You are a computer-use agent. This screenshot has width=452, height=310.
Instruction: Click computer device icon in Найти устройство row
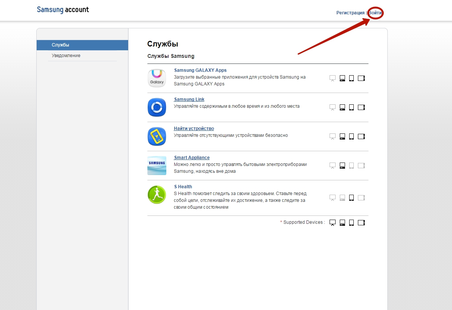[x=342, y=136]
